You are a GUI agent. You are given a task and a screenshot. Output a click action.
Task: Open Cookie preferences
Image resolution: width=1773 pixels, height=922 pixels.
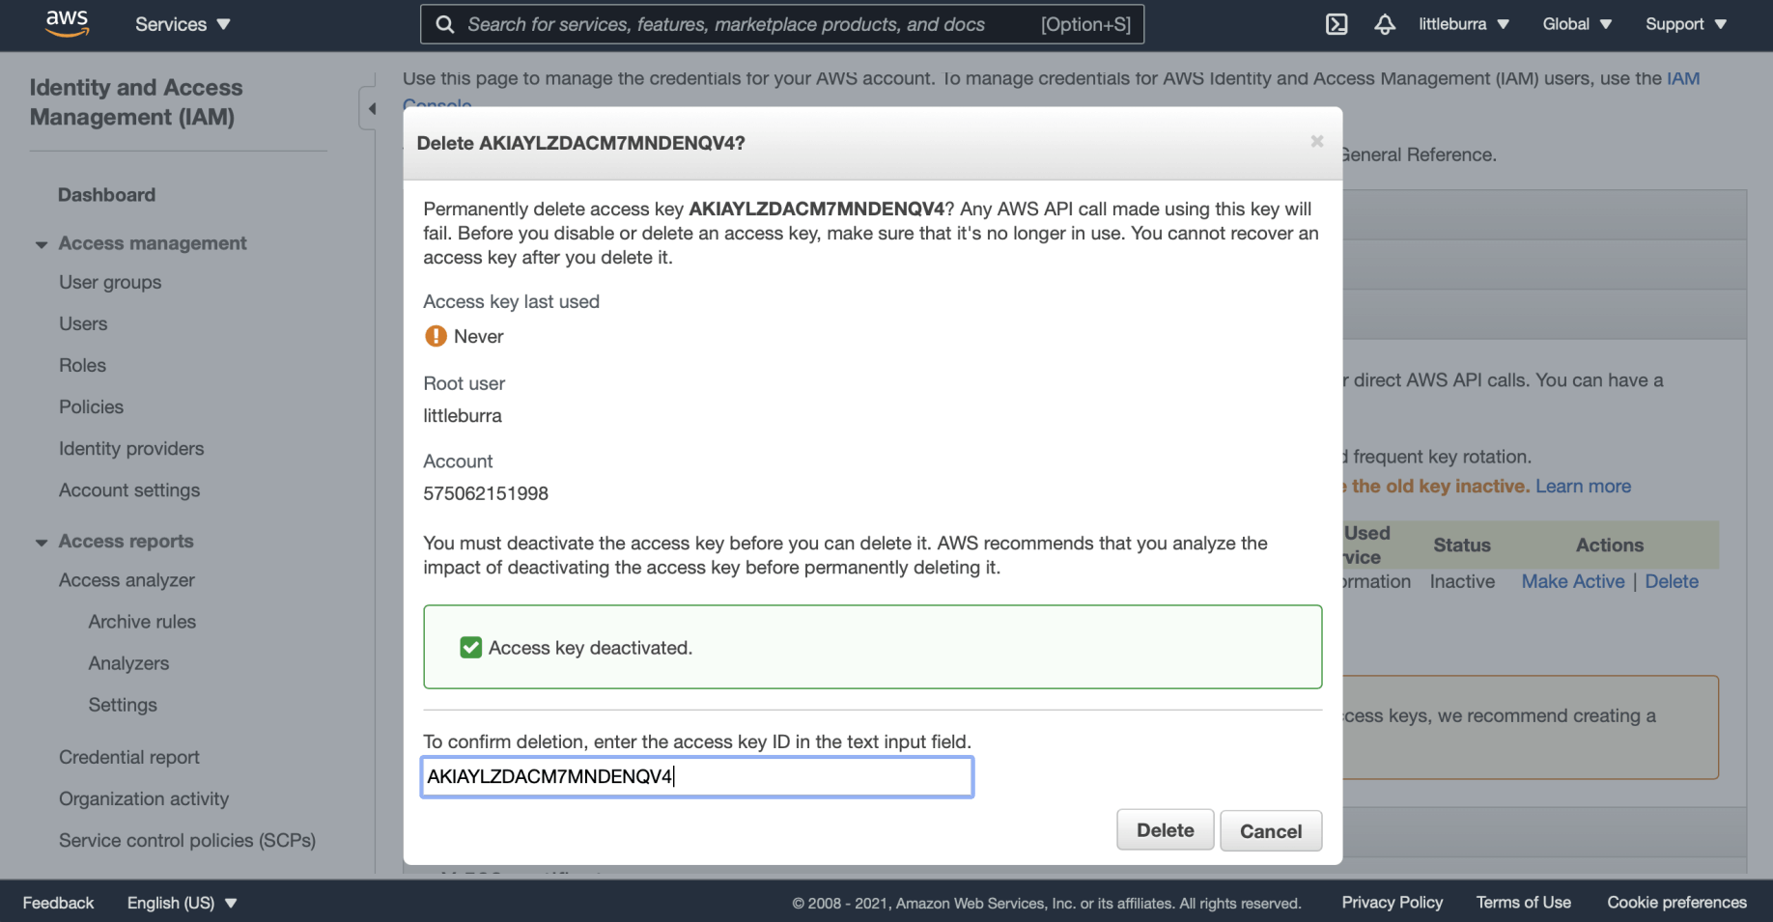pyautogui.click(x=1676, y=902)
